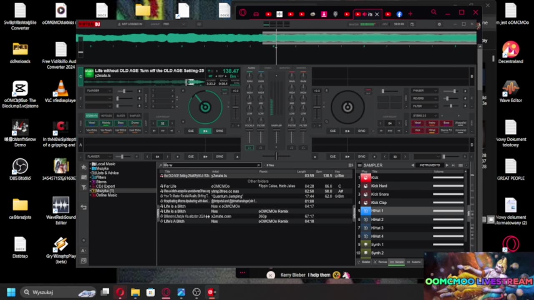
Task: Open Decentraland desktop icon
Action: 511,52
